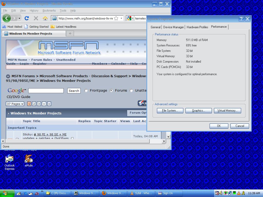Click the VLC cone icon in system tray
Viewport: 263px width, 197px height.
tap(239, 193)
